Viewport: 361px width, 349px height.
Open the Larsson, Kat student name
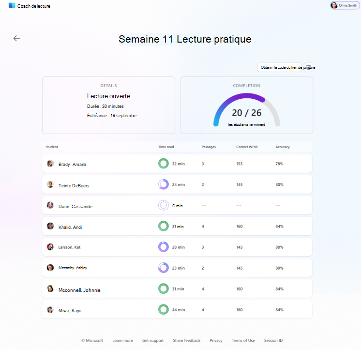(x=69, y=247)
